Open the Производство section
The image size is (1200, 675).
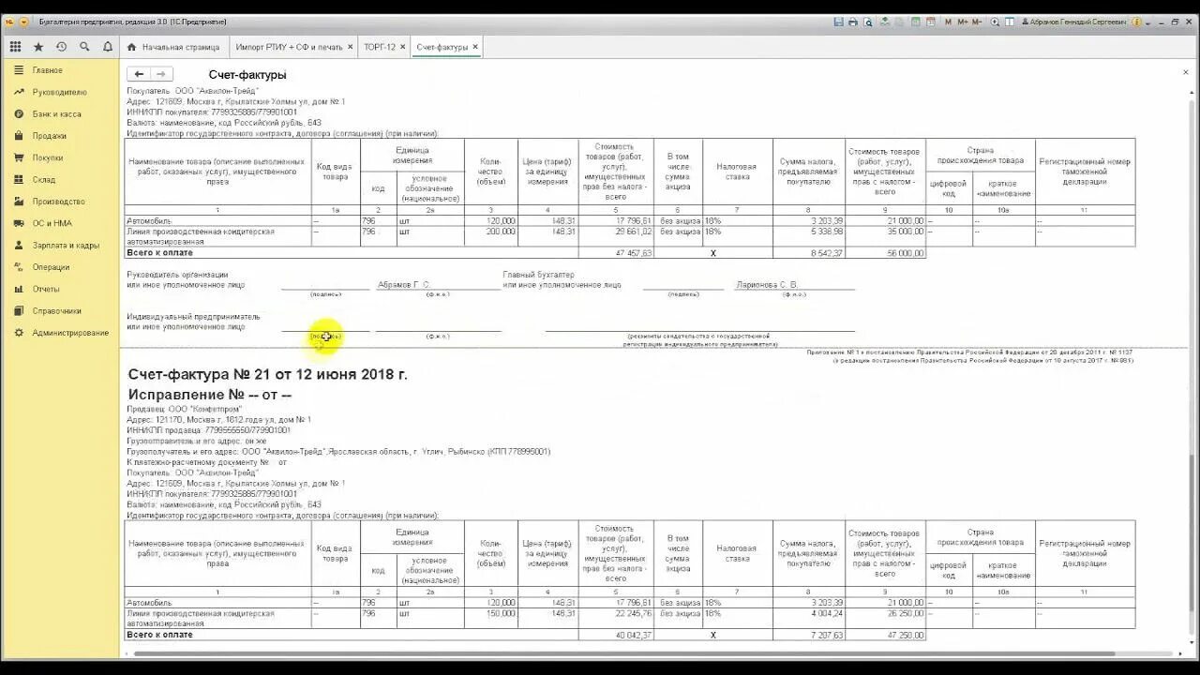click(58, 202)
